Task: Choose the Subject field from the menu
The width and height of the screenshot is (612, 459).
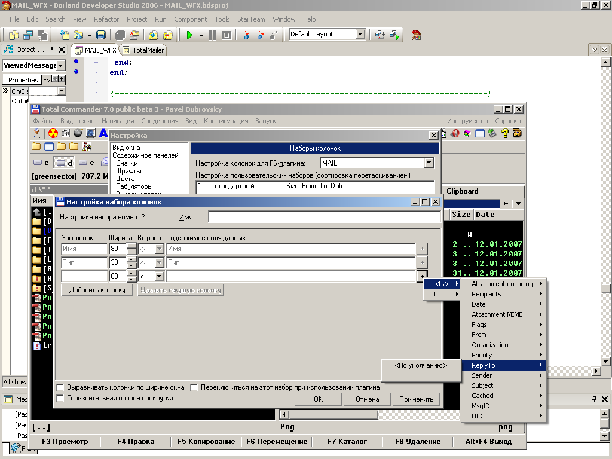Action: tap(503, 385)
